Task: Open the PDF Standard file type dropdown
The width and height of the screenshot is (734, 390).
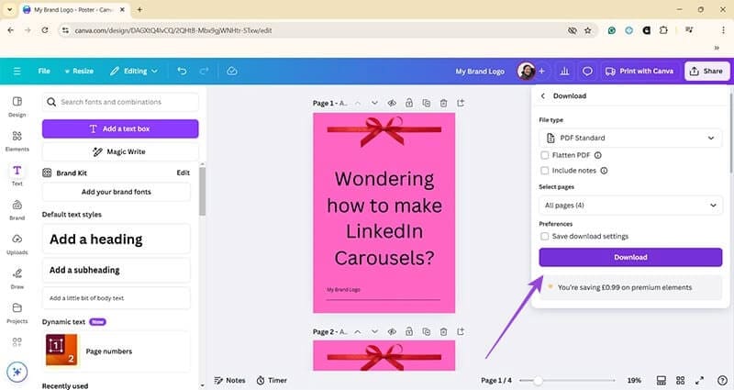Action: point(630,138)
